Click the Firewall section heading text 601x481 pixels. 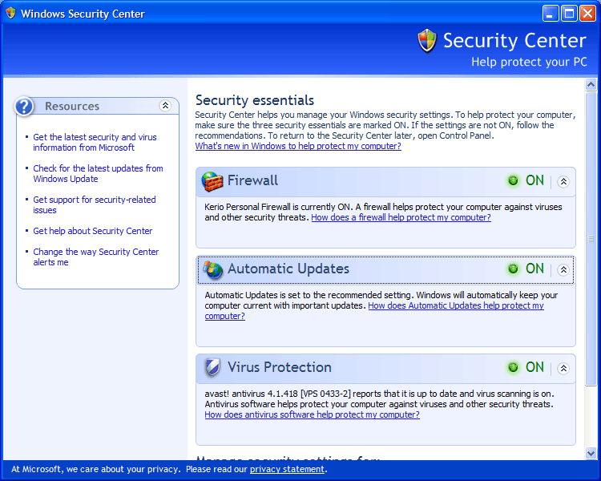pyautogui.click(x=252, y=180)
